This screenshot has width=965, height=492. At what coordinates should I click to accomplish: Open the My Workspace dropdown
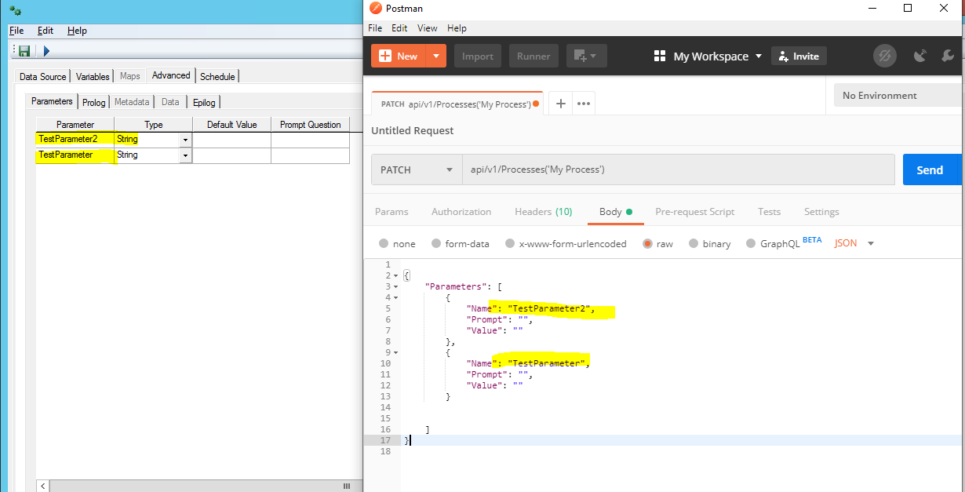(x=718, y=56)
